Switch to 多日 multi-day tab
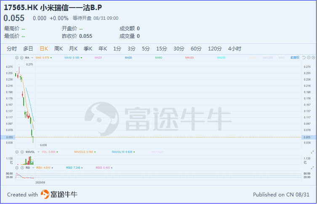 click(28, 49)
